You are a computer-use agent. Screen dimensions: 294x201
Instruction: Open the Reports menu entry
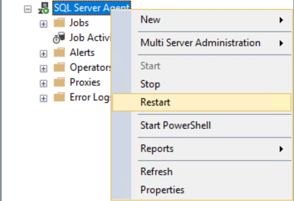pyautogui.click(x=202, y=149)
